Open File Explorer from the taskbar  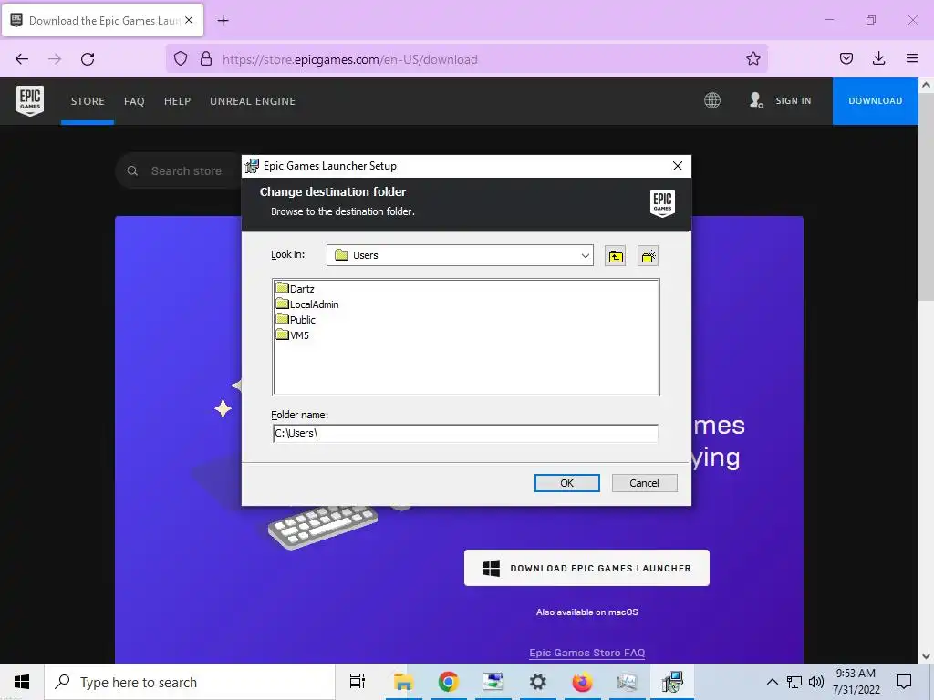point(403,682)
